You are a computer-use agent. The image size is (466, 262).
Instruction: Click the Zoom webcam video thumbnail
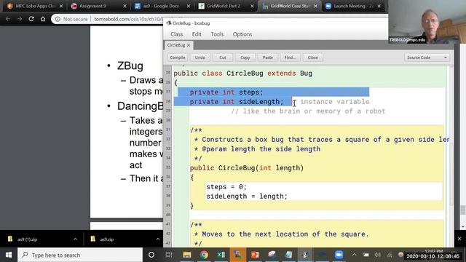click(x=427, y=22)
